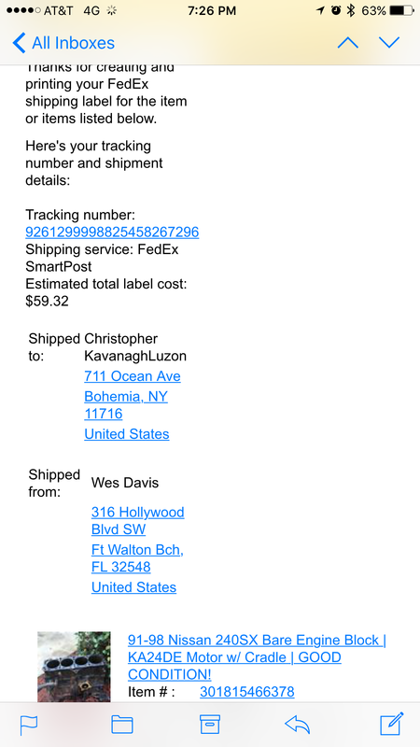Open the Nissan 240SX Bare Engine Block listing
This screenshot has width=420, height=747.
click(x=258, y=657)
